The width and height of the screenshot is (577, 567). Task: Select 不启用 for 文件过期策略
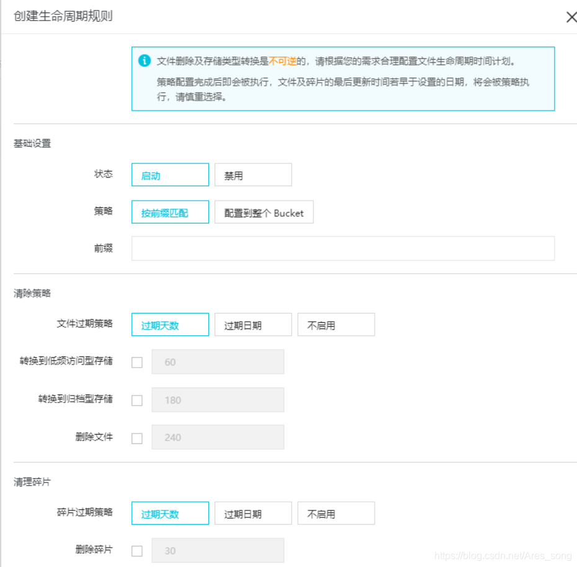coord(336,325)
